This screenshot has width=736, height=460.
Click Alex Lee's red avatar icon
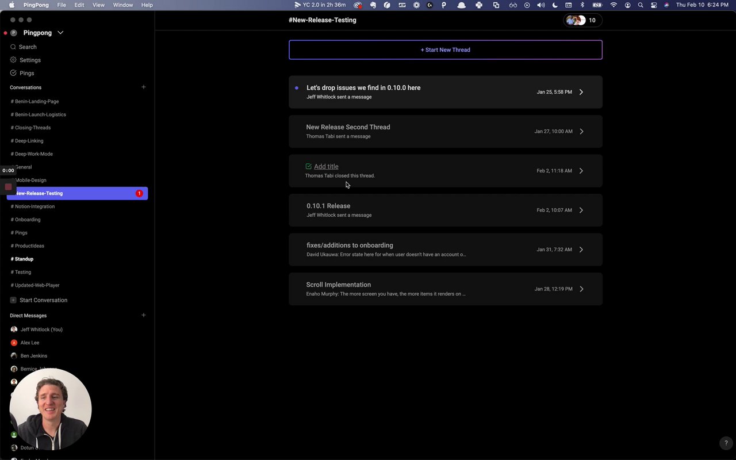(14, 343)
